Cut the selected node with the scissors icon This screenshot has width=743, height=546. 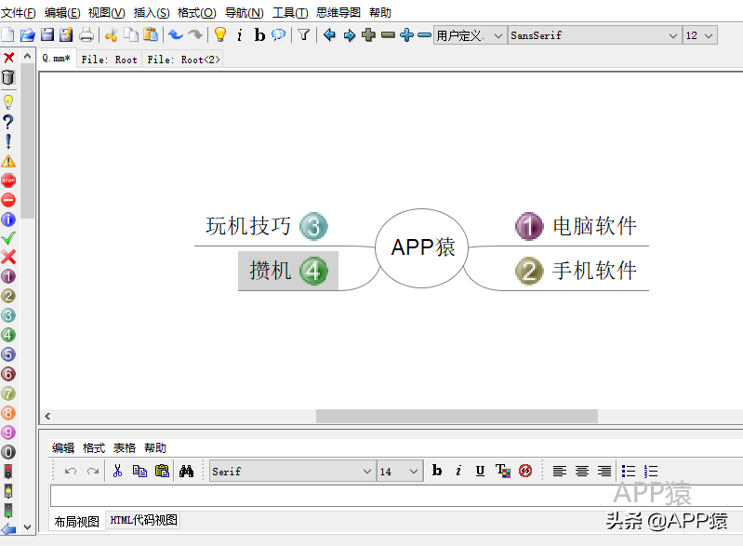coord(112,35)
